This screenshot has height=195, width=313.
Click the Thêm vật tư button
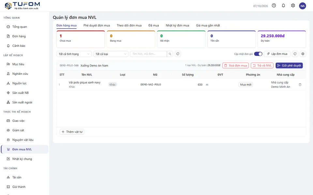pos(72,132)
